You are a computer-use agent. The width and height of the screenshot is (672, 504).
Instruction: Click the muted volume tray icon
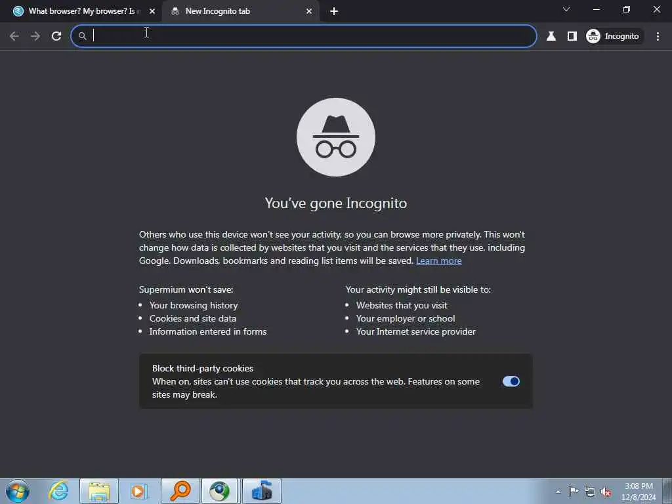(x=606, y=492)
